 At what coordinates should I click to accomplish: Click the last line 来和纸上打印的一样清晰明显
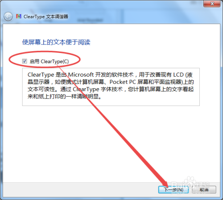(x=65, y=97)
